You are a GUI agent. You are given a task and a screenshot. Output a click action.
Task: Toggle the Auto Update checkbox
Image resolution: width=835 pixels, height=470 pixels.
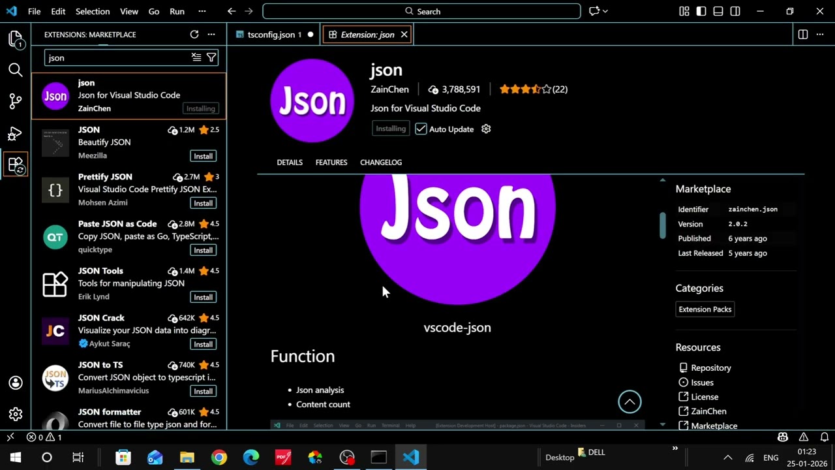[x=421, y=129]
